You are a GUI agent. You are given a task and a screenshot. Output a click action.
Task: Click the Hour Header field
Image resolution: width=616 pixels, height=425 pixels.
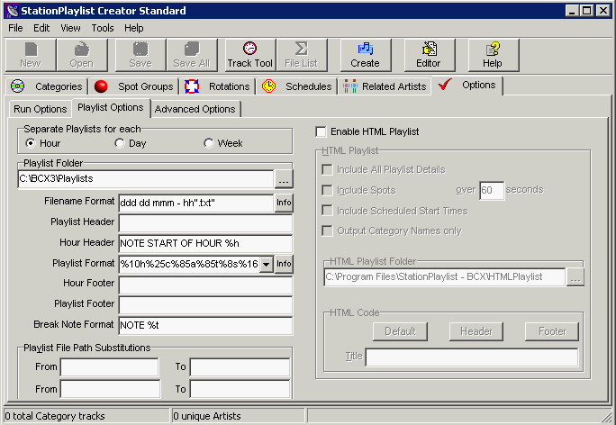205,243
